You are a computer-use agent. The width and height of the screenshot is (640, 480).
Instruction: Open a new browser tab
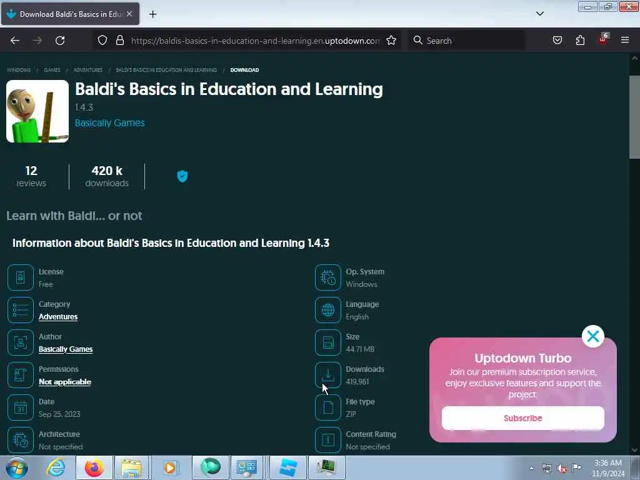tap(152, 14)
